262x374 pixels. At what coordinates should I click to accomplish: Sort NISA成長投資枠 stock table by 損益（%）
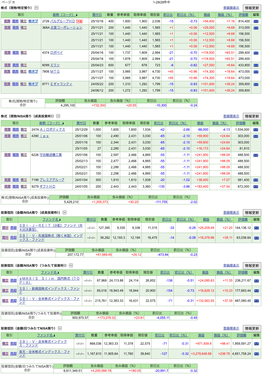[219, 123]
